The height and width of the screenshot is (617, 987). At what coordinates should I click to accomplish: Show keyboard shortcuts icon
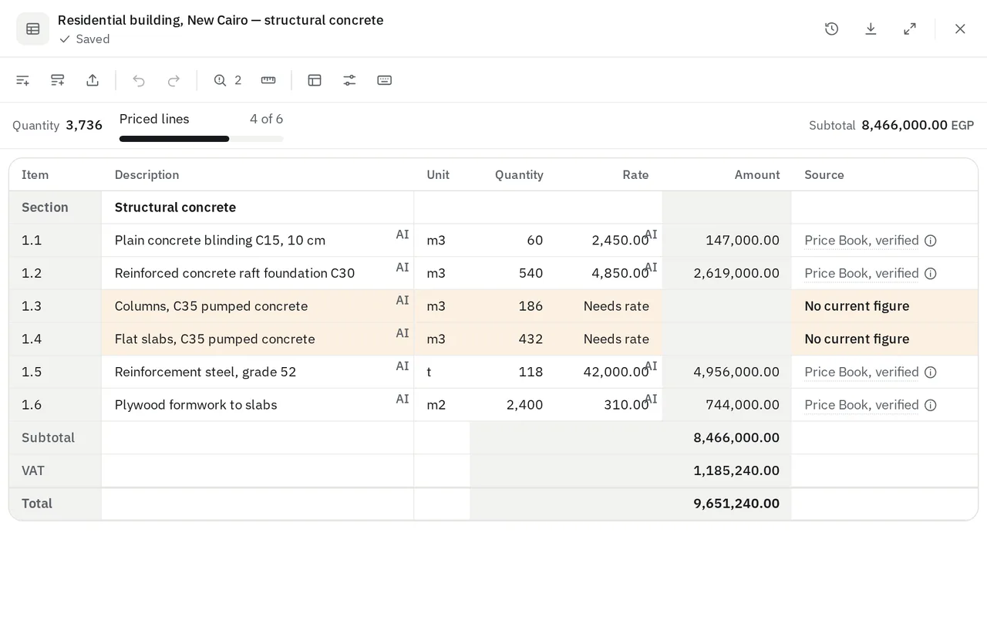pos(385,80)
